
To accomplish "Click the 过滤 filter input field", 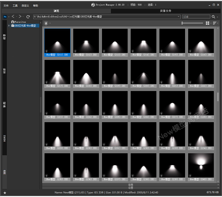I will click(195, 17).
